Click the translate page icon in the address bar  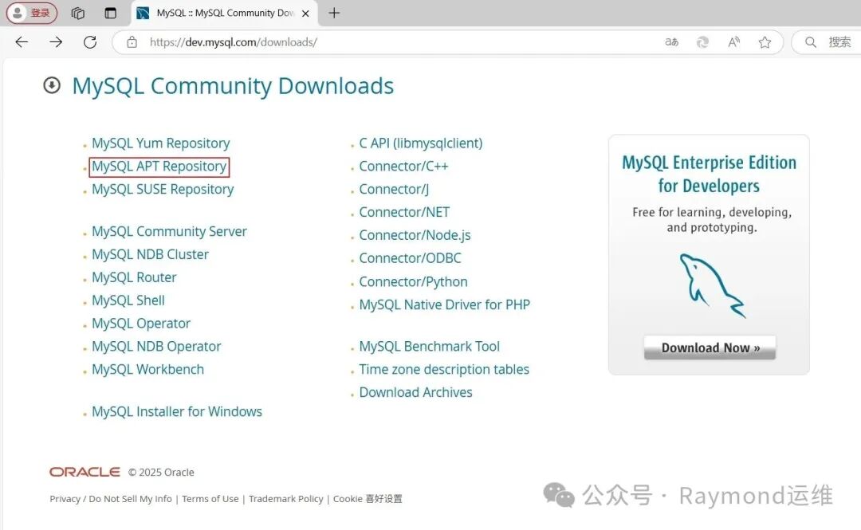coord(671,42)
